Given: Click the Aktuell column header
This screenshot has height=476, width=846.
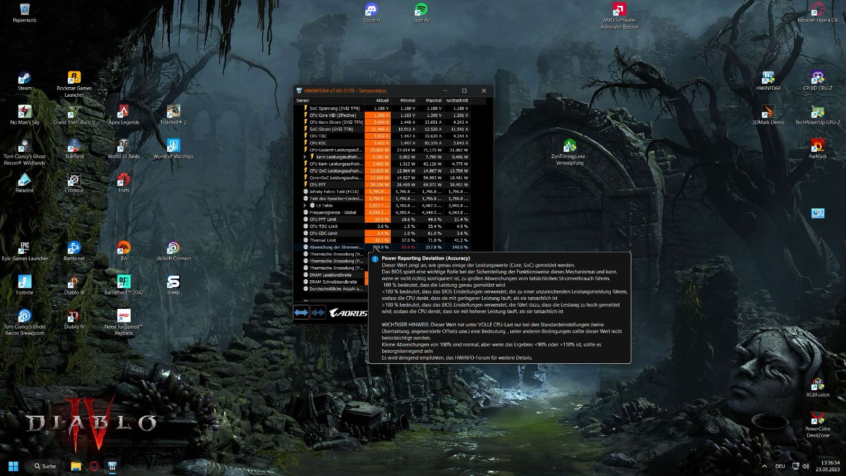Looking at the screenshot, I should point(378,100).
